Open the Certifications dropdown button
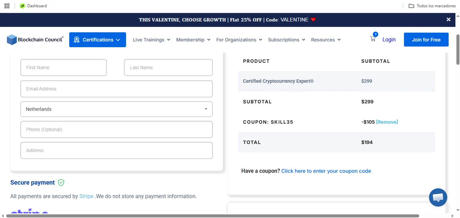Viewport: 460px width, 218px height. [x=98, y=40]
